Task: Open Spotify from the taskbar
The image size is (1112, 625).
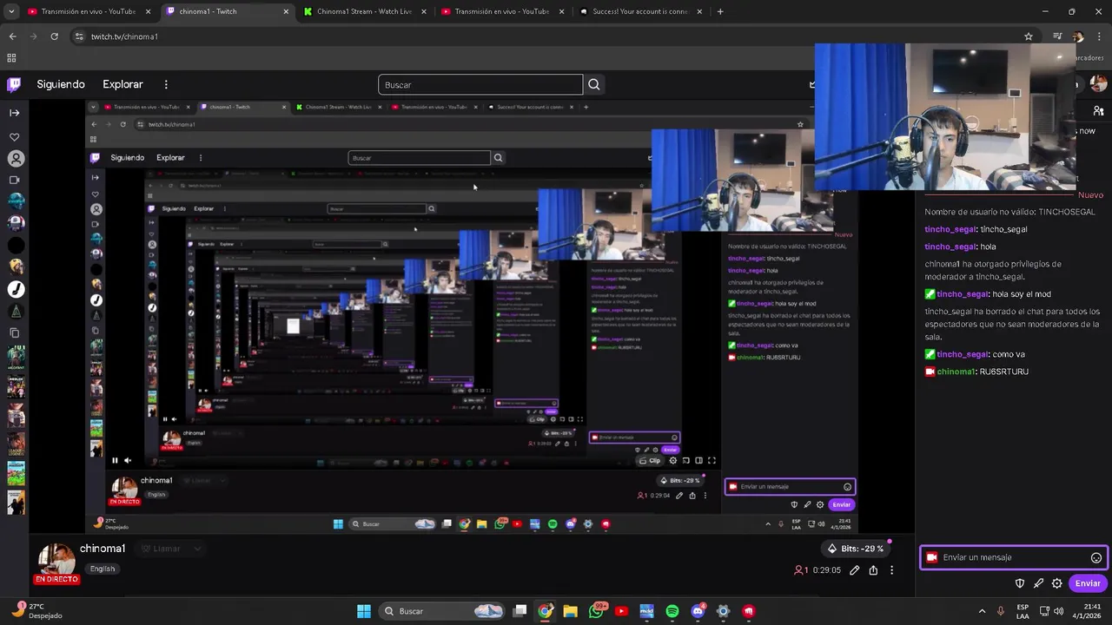Action: click(x=672, y=611)
